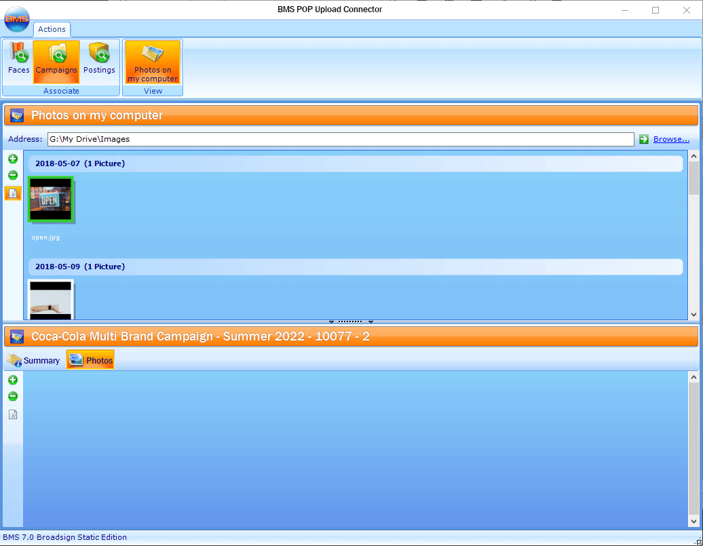Click the Coca-Cola campaign header icon
This screenshot has height=546, width=703.
click(17, 336)
